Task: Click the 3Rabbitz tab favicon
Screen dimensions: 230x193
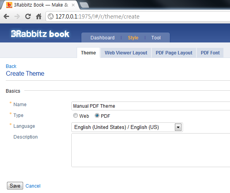Action: [9, 5]
